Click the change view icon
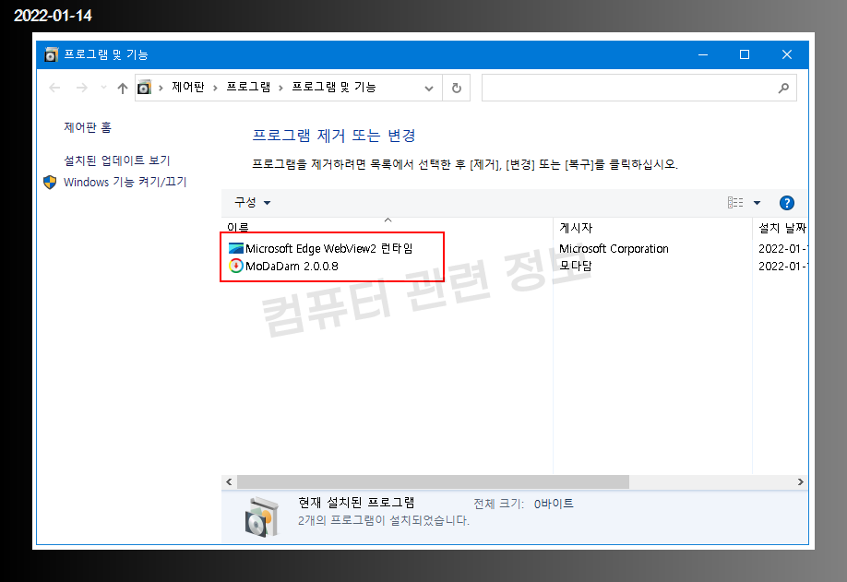 pyautogui.click(x=734, y=203)
